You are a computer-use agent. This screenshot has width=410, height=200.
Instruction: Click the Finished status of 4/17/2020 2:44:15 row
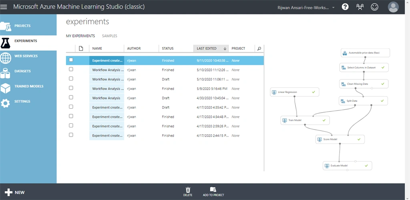tap(168, 135)
